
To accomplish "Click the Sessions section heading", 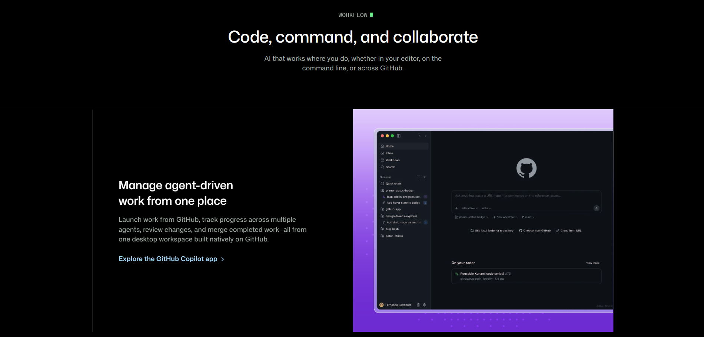I will [x=386, y=177].
